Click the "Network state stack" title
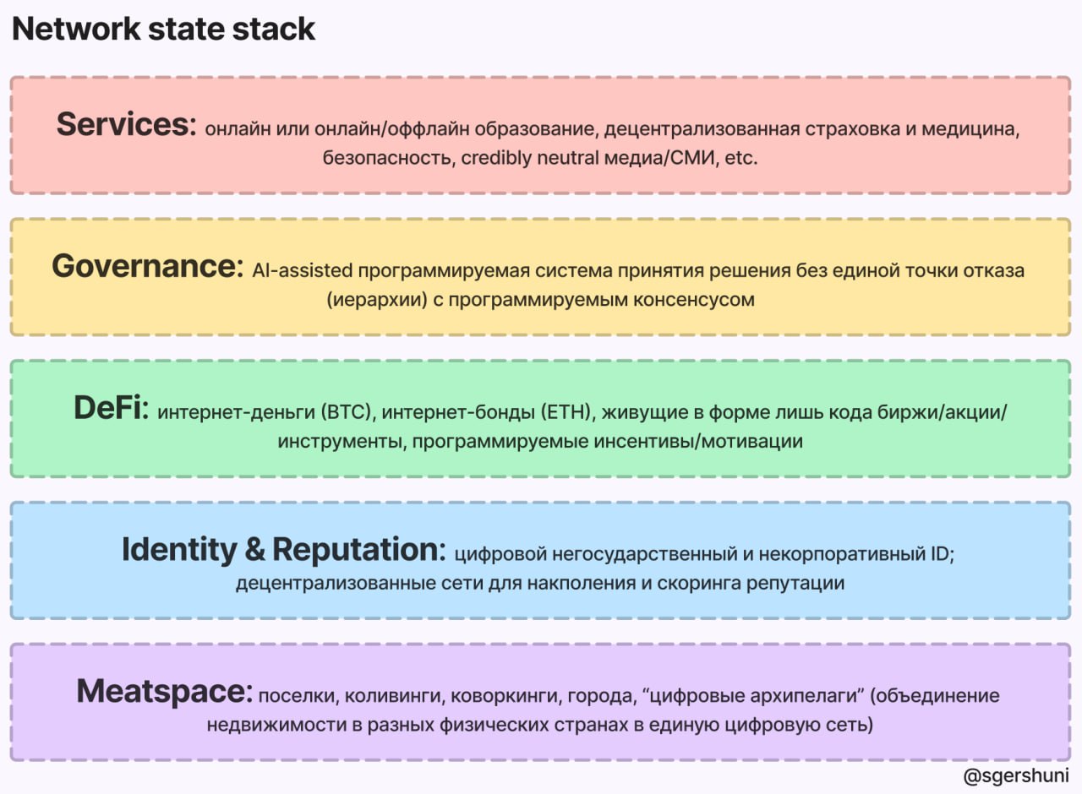The height and width of the screenshot is (794, 1082). pos(163,30)
